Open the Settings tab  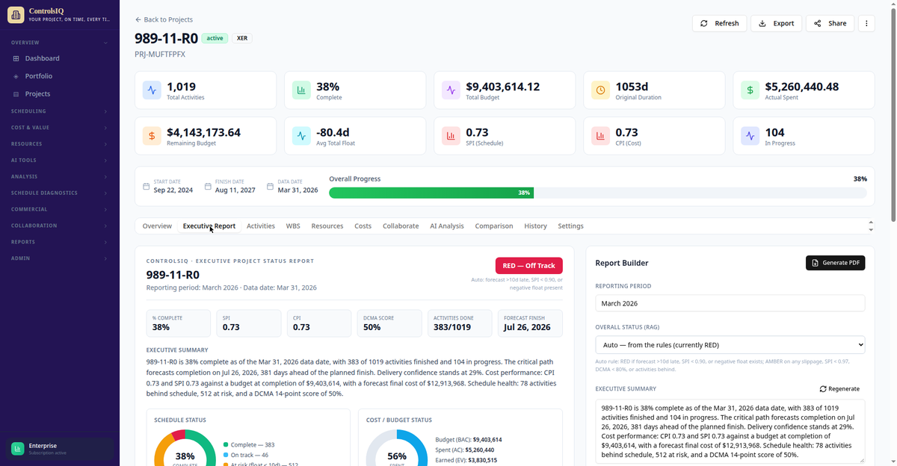[x=571, y=226]
